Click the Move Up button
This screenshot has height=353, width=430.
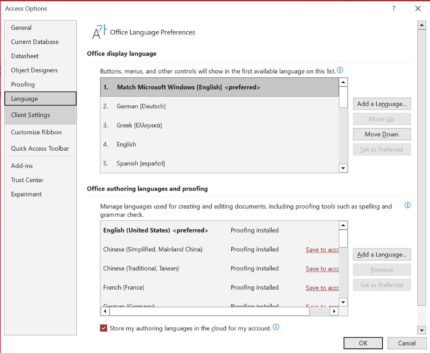pos(382,119)
